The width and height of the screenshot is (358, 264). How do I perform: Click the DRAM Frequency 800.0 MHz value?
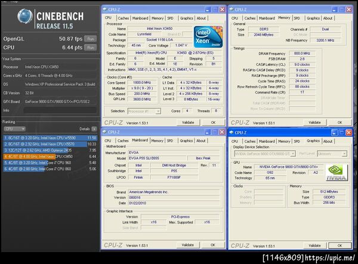click(x=302, y=54)
